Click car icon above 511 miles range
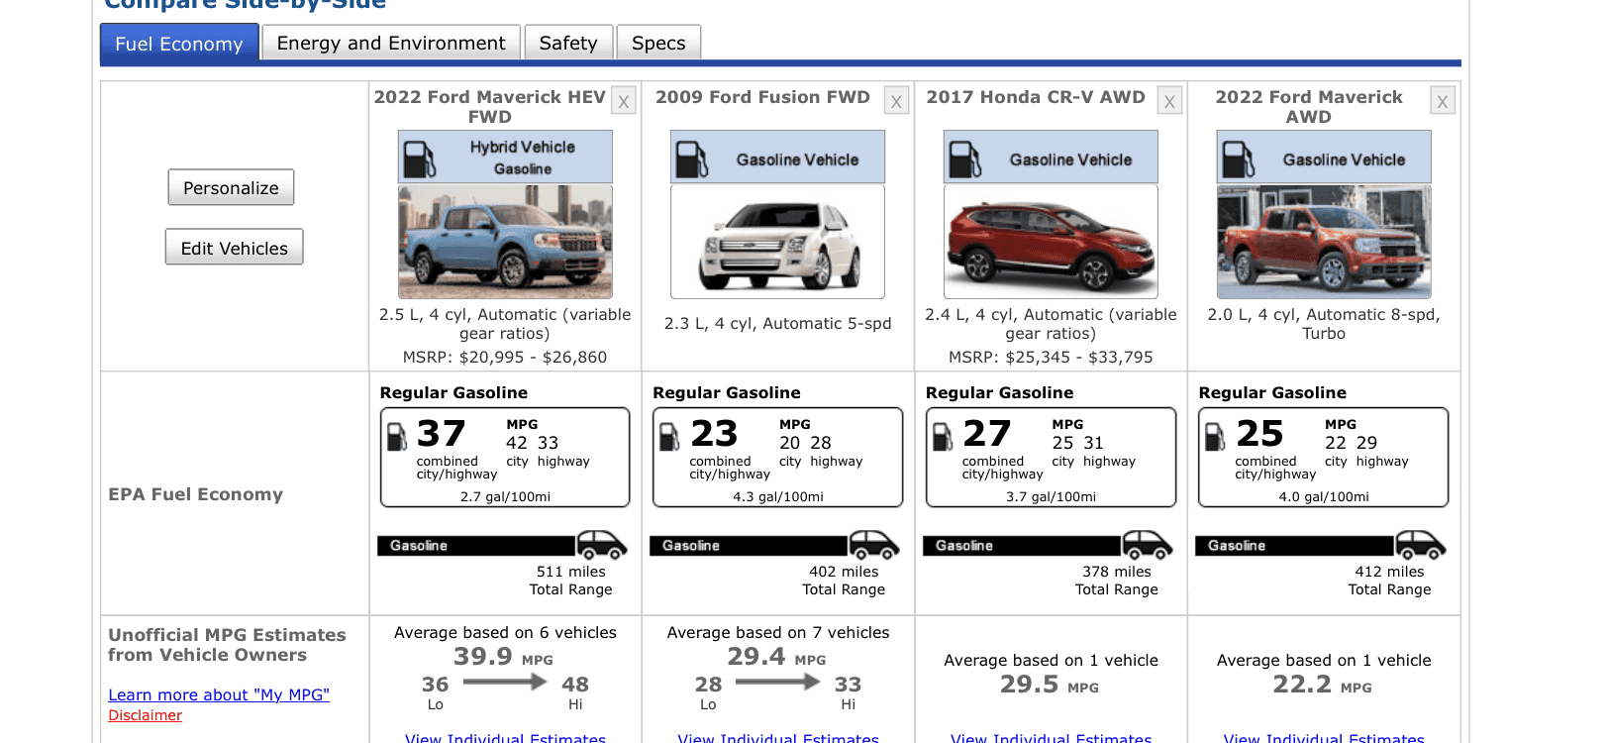The width and height of the screenshot is (1608, 743). [602, 545]
